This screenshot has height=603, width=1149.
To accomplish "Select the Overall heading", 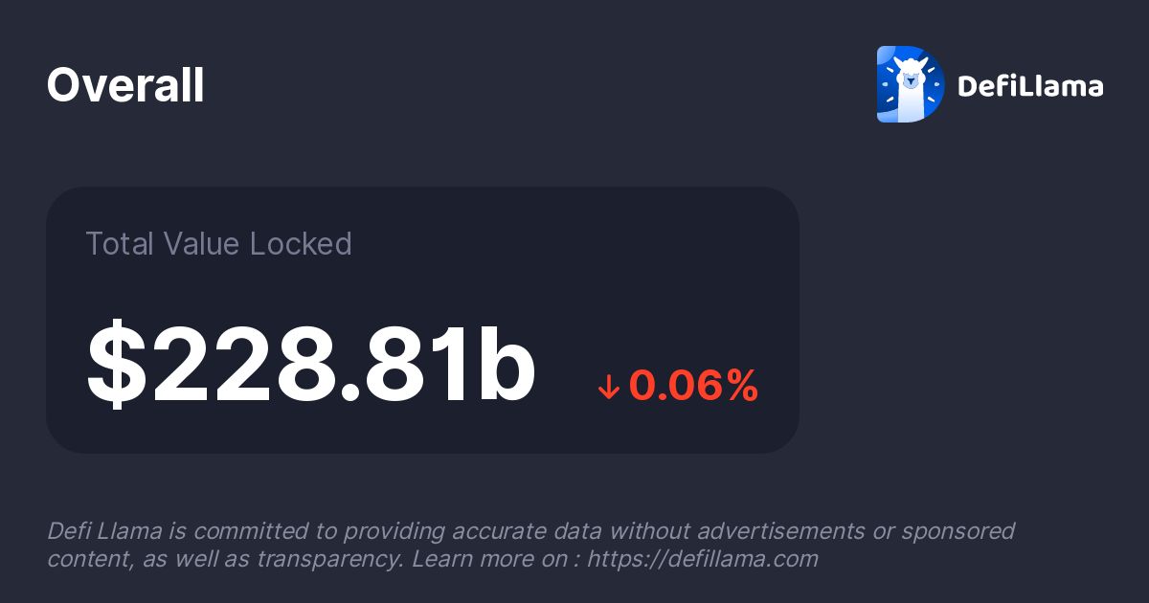I will pos(125,86).
